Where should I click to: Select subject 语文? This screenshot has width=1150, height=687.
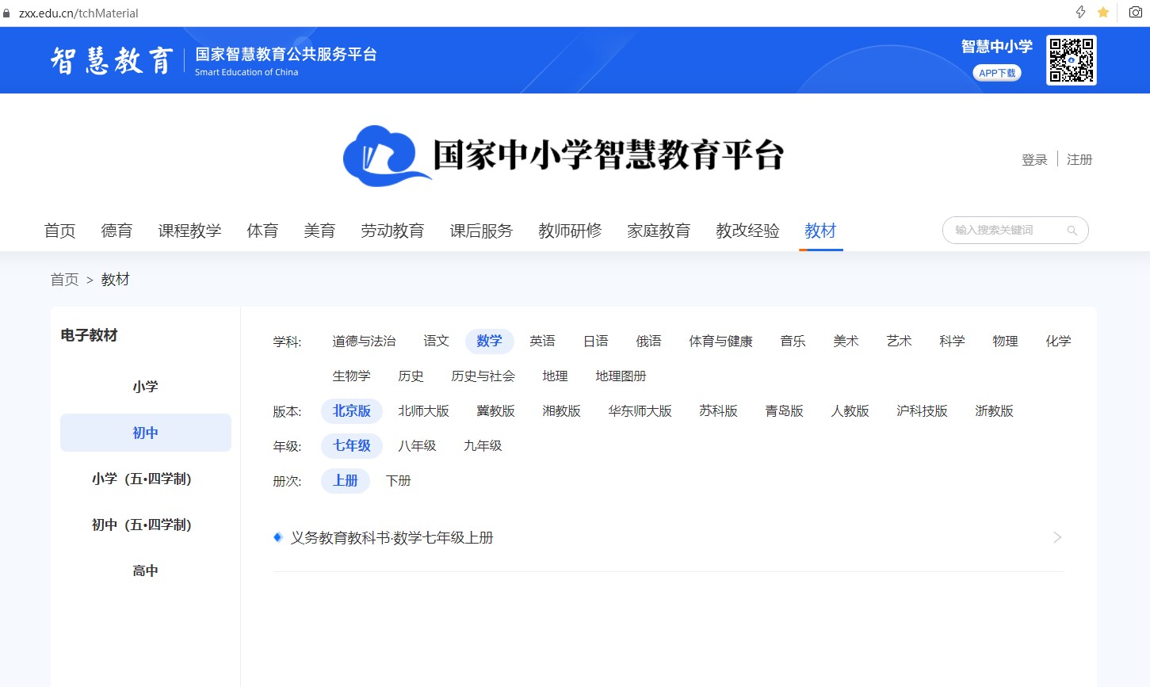tap(437, 341)
